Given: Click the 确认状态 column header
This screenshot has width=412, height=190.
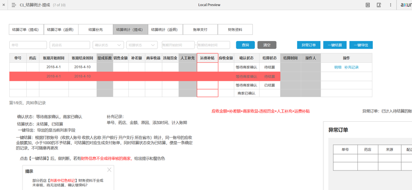Looking at the screenshot, I should (x=247, y=58).
